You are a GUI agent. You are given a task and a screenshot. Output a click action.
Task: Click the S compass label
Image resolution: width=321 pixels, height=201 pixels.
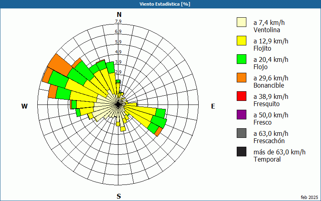pyautogui.click(x=119, y=196)
